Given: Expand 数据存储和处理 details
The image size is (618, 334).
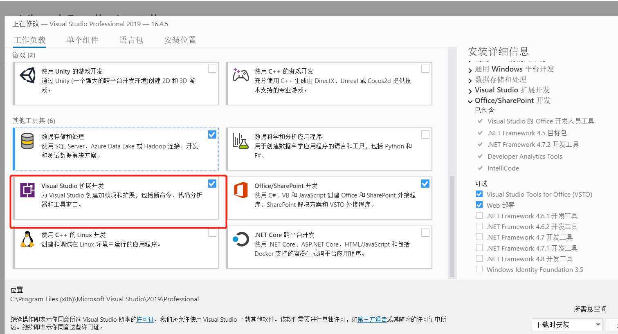Looking at the screenshot, I should (470, 81).
